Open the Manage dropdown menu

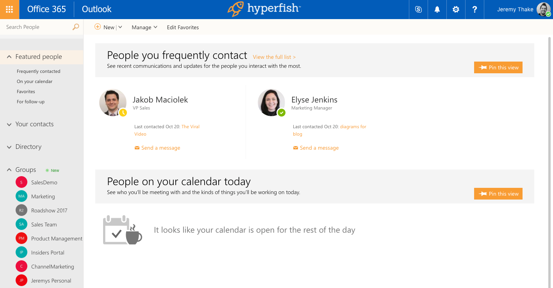pyautogui.click(x=144, y=27)
